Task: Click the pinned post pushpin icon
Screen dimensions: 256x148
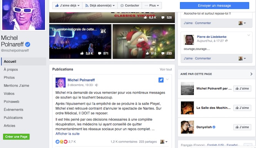Action: pyautogui.click(x=161, y=80)
